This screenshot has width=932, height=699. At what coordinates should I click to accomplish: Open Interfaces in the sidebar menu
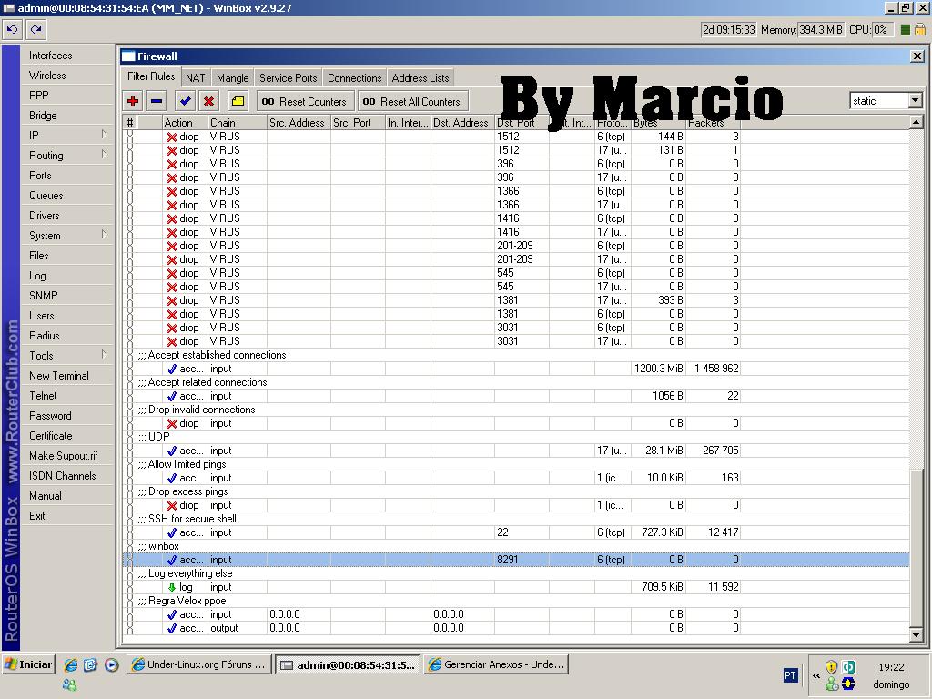point(67,56)
